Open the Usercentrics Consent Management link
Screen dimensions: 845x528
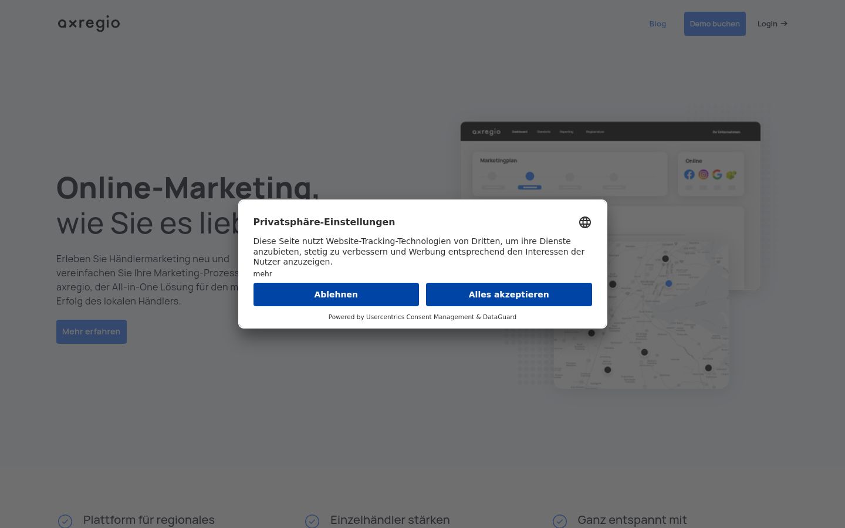click(x=420, y=317)
